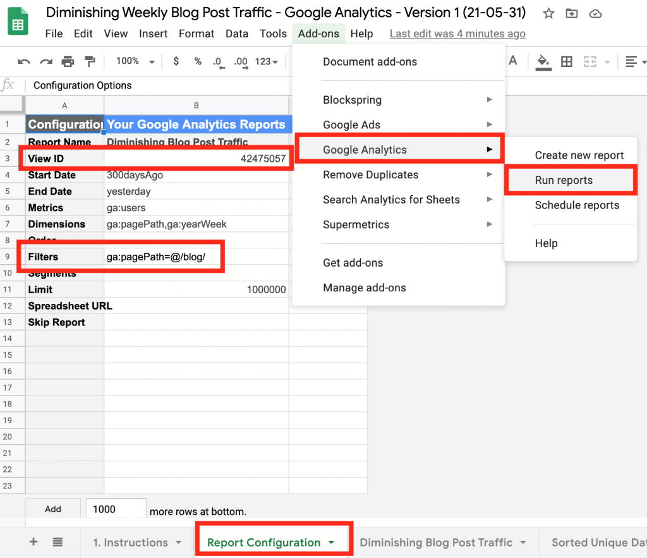This screenshot has width=647, height=558.
Task: Click the Google Sheets home icon
Action: (18, 21)
